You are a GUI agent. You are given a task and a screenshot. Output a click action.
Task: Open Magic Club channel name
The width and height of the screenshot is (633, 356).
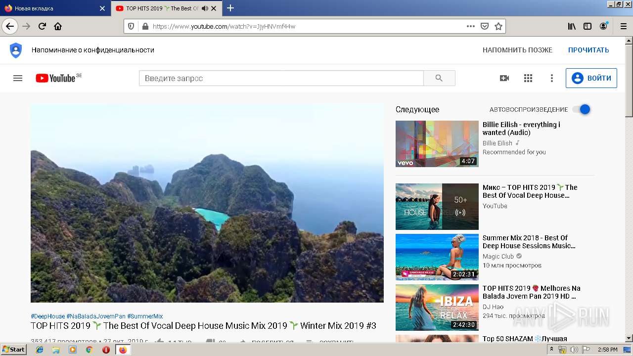498,257
